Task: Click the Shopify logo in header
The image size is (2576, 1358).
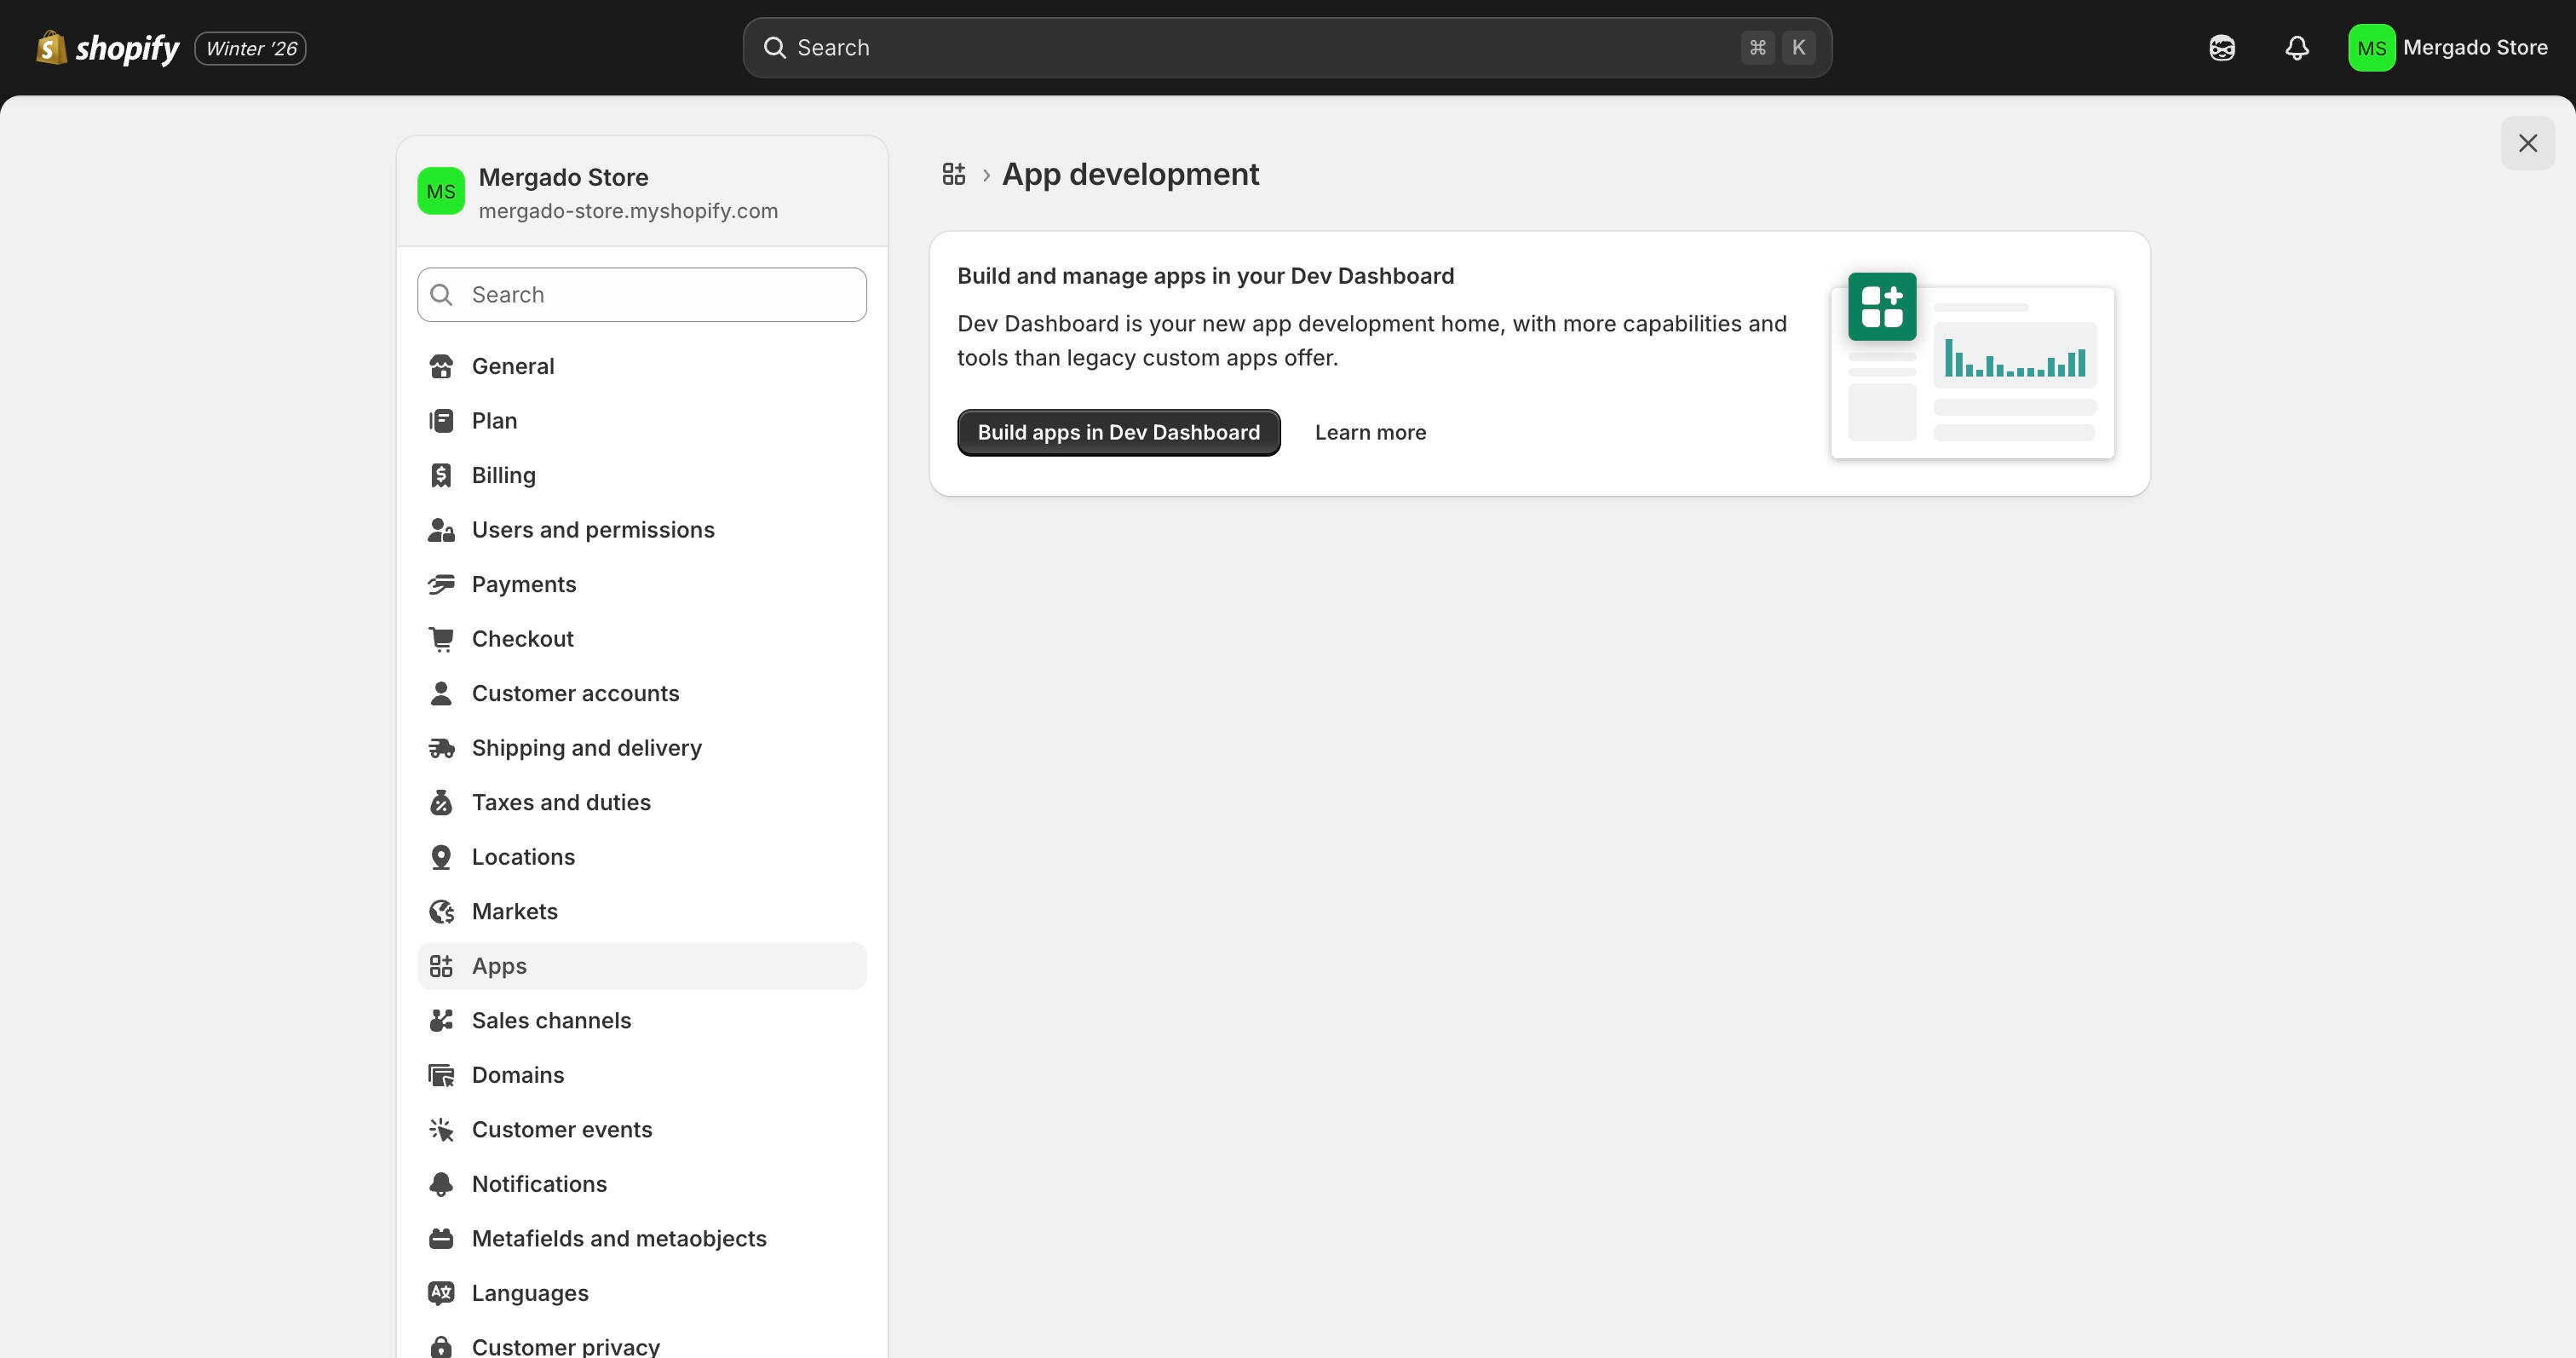Action: coord(107,48)
